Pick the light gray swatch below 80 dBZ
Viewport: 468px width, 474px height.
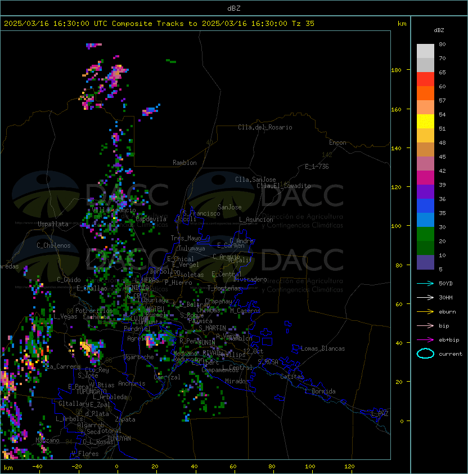pos(425,51)
